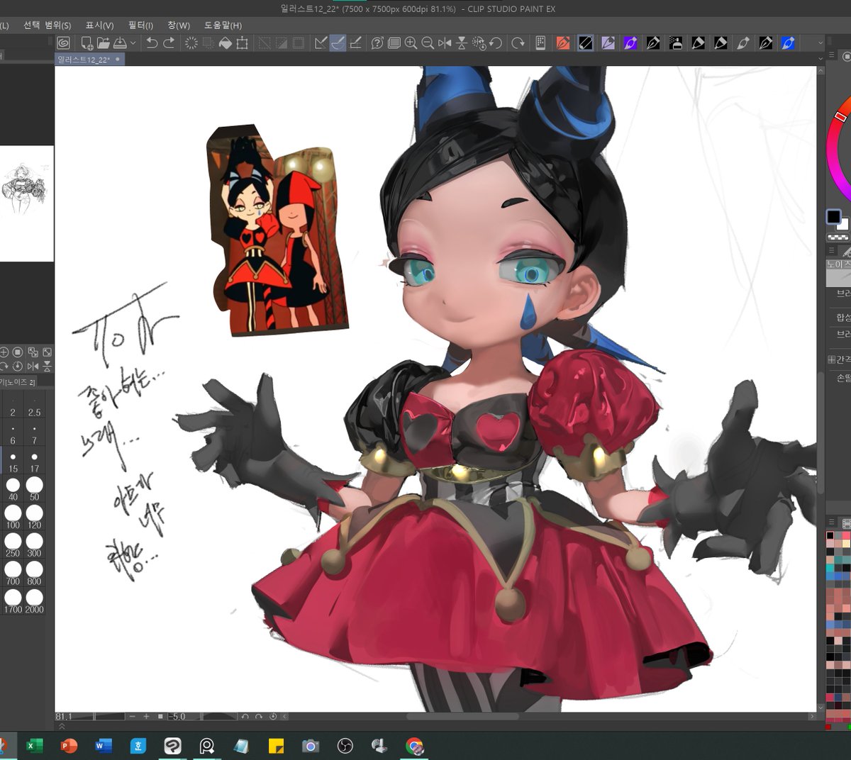Click the smartphone/tablet connect icon
This screenshot has width=851, height=760.
(540, 43)
